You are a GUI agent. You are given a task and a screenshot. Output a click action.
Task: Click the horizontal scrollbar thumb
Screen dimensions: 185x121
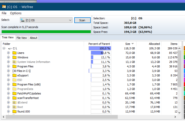point(62,117)
